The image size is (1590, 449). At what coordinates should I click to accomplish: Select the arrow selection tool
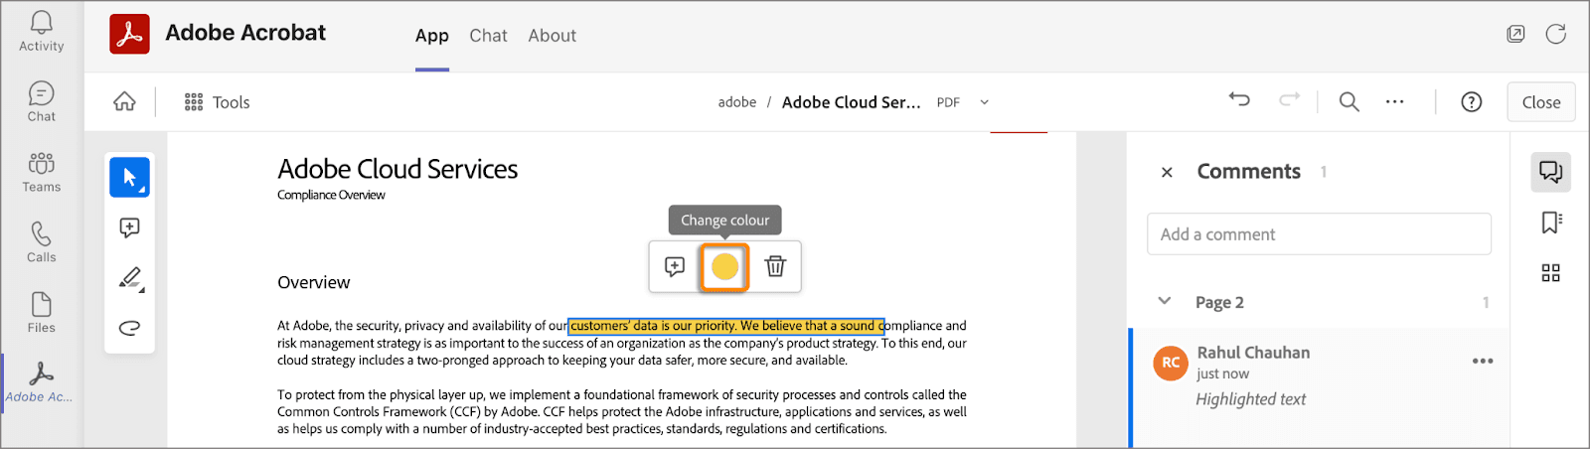pyautogui.click(x=129, y=178)
